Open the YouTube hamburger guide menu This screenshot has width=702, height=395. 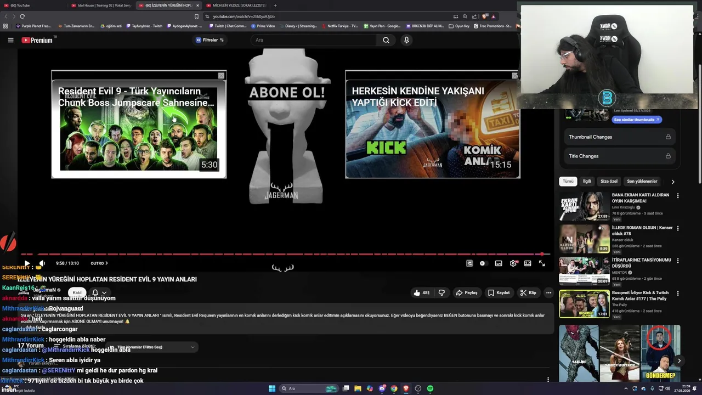10,40
